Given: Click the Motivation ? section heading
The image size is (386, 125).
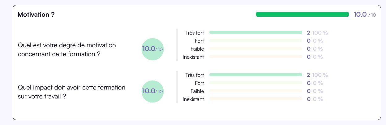Looking at the screenshot, I should pos(36,15).
